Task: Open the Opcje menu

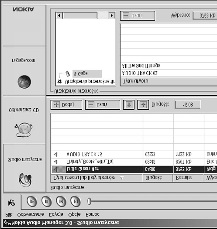Action: pyautogui.click(x=74, y=215)
